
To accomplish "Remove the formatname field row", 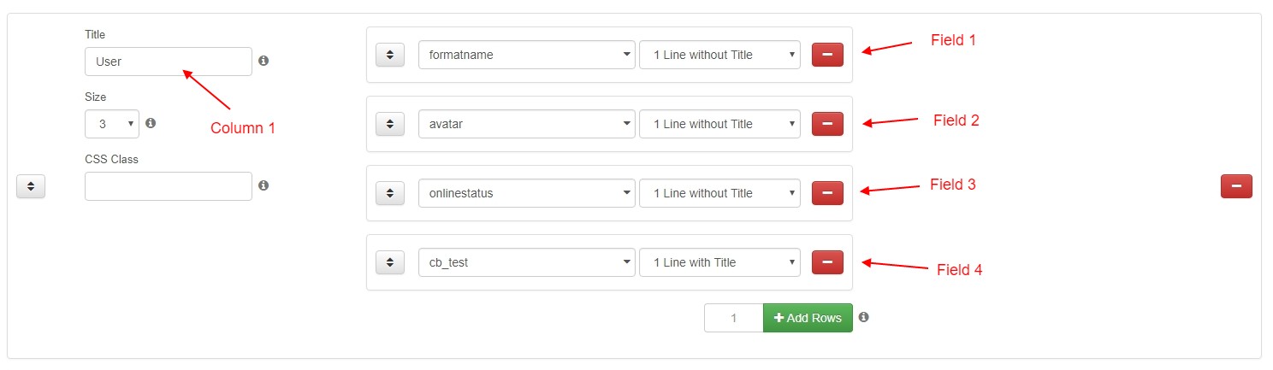I will point(827,55).
